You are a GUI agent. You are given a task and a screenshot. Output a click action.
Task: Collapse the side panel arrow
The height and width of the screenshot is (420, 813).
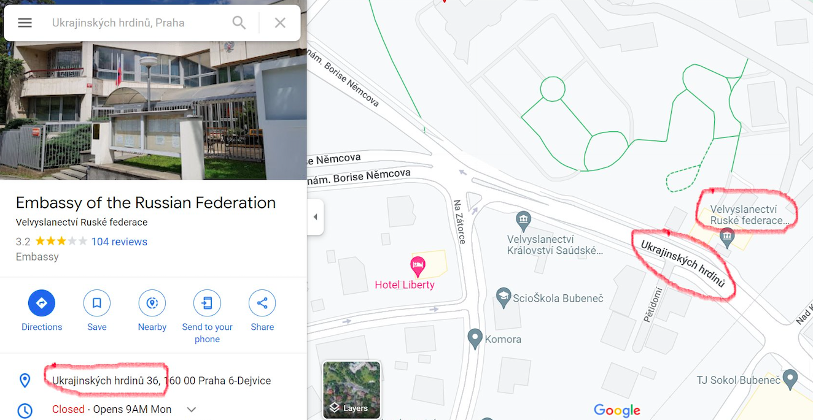click(316, 217)
